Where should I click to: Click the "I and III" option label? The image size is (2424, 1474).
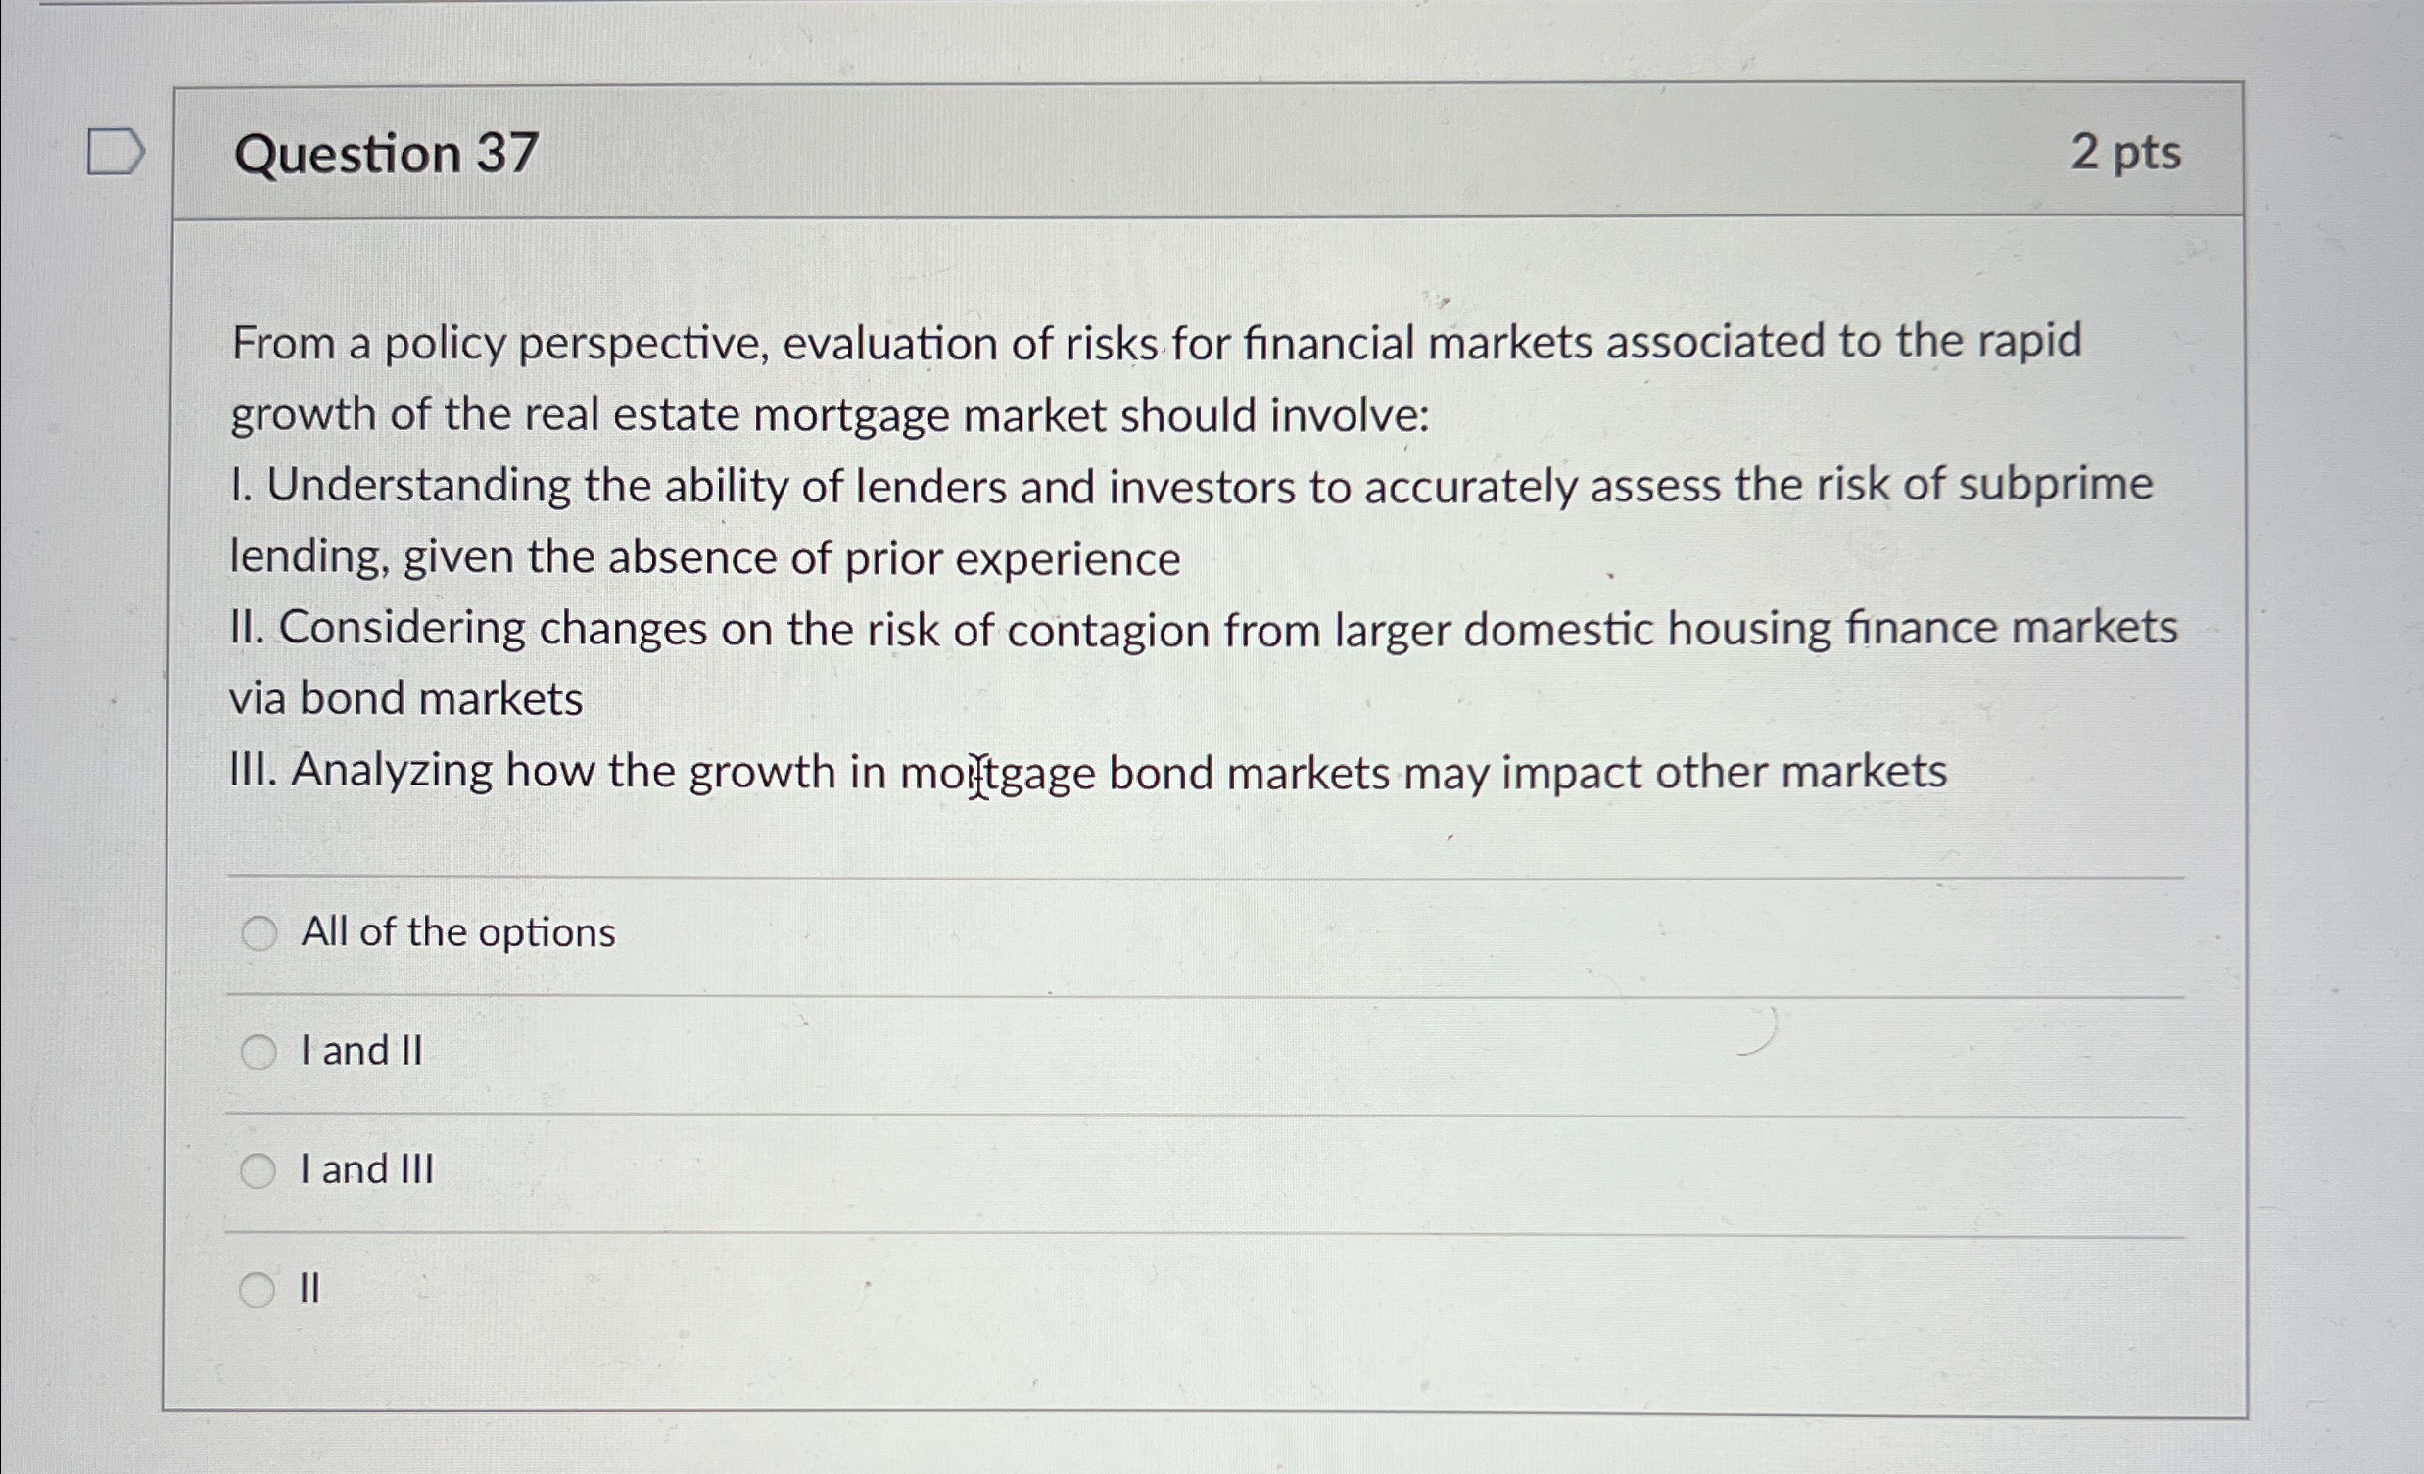click(366, 1170)
